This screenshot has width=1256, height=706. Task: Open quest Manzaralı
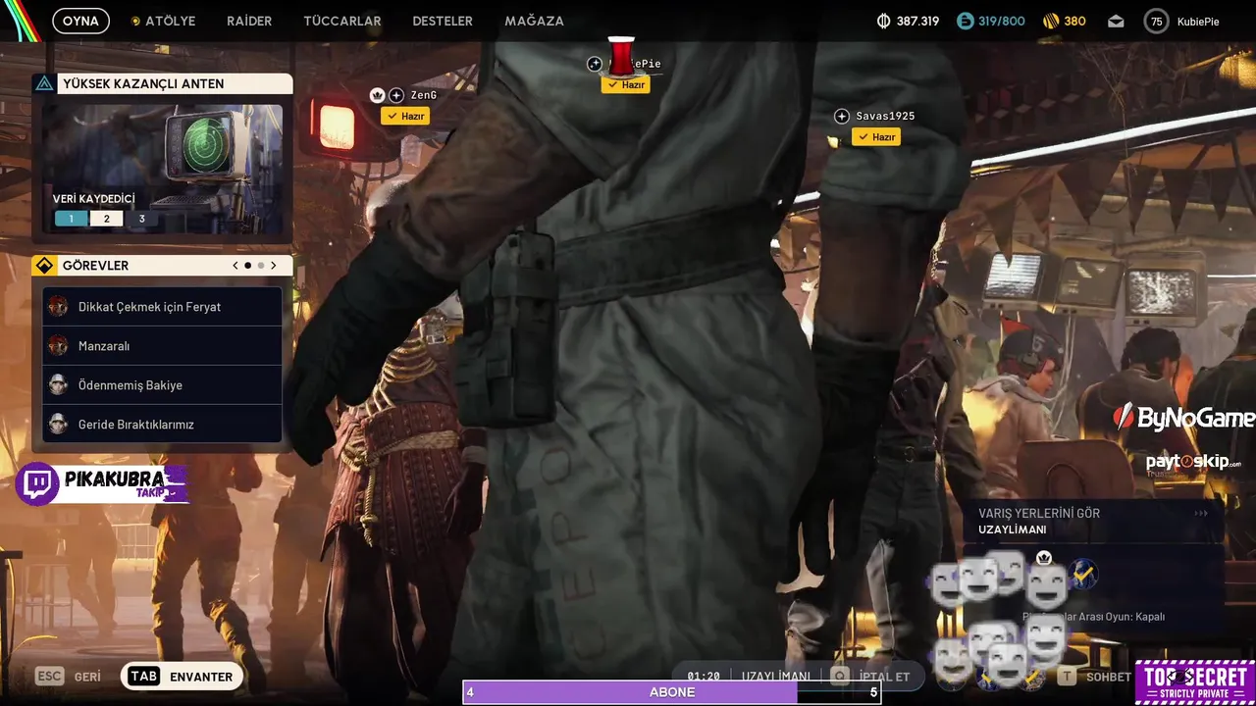[x=163, y=346]
